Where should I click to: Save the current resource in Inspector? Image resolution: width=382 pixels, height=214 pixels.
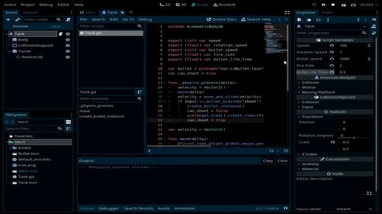coord(318,20)
